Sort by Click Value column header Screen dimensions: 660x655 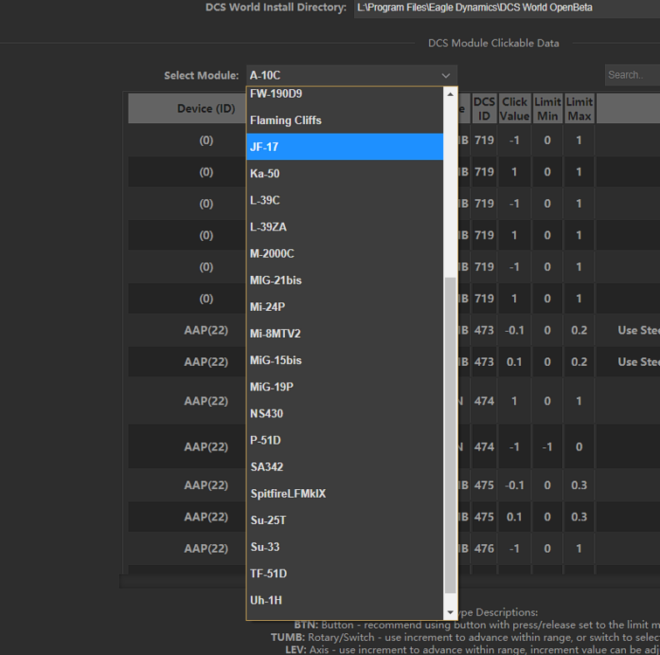coord(514,108)
